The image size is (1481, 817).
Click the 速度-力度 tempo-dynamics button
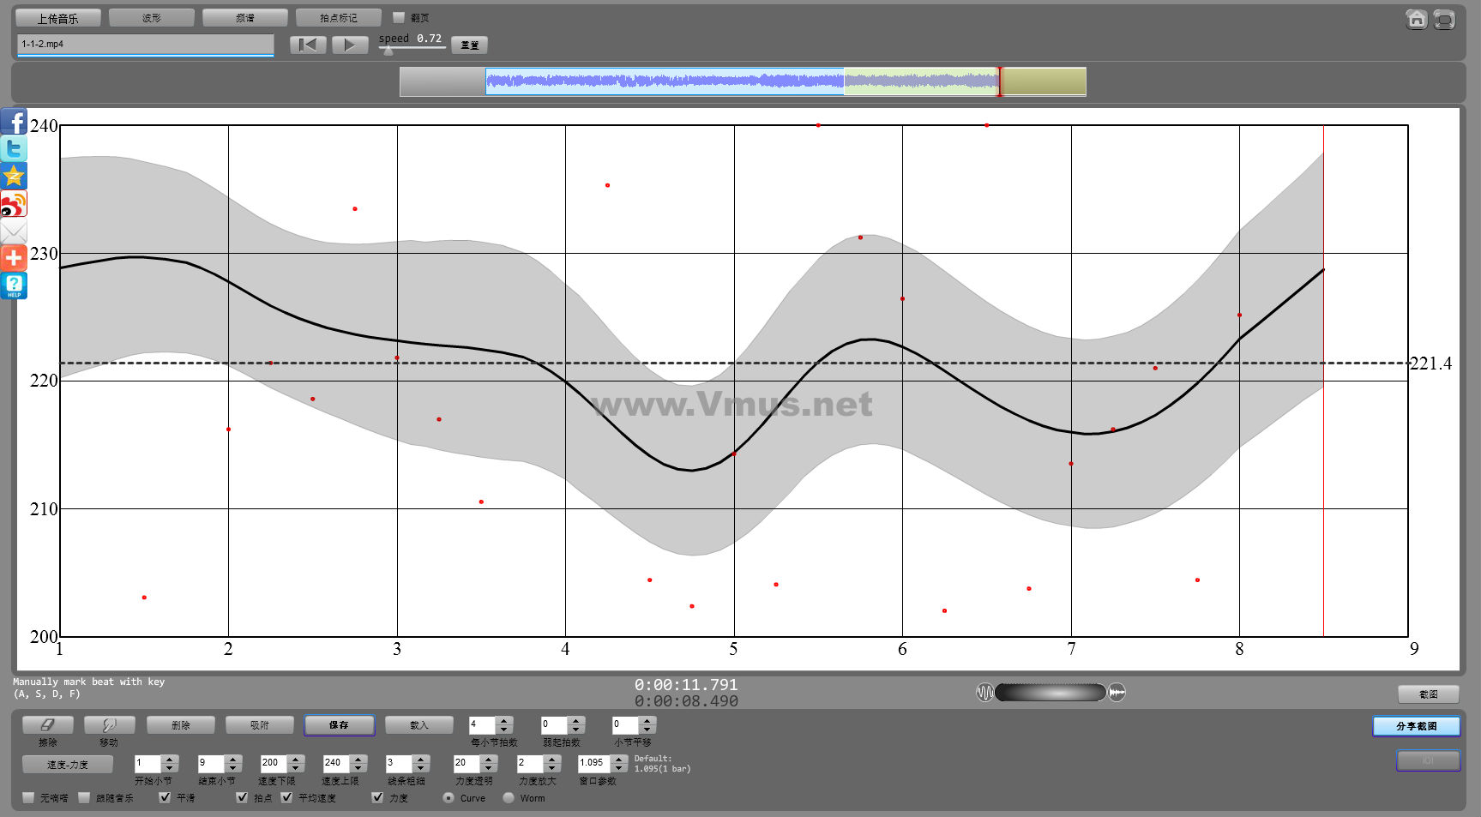[68, 764]
